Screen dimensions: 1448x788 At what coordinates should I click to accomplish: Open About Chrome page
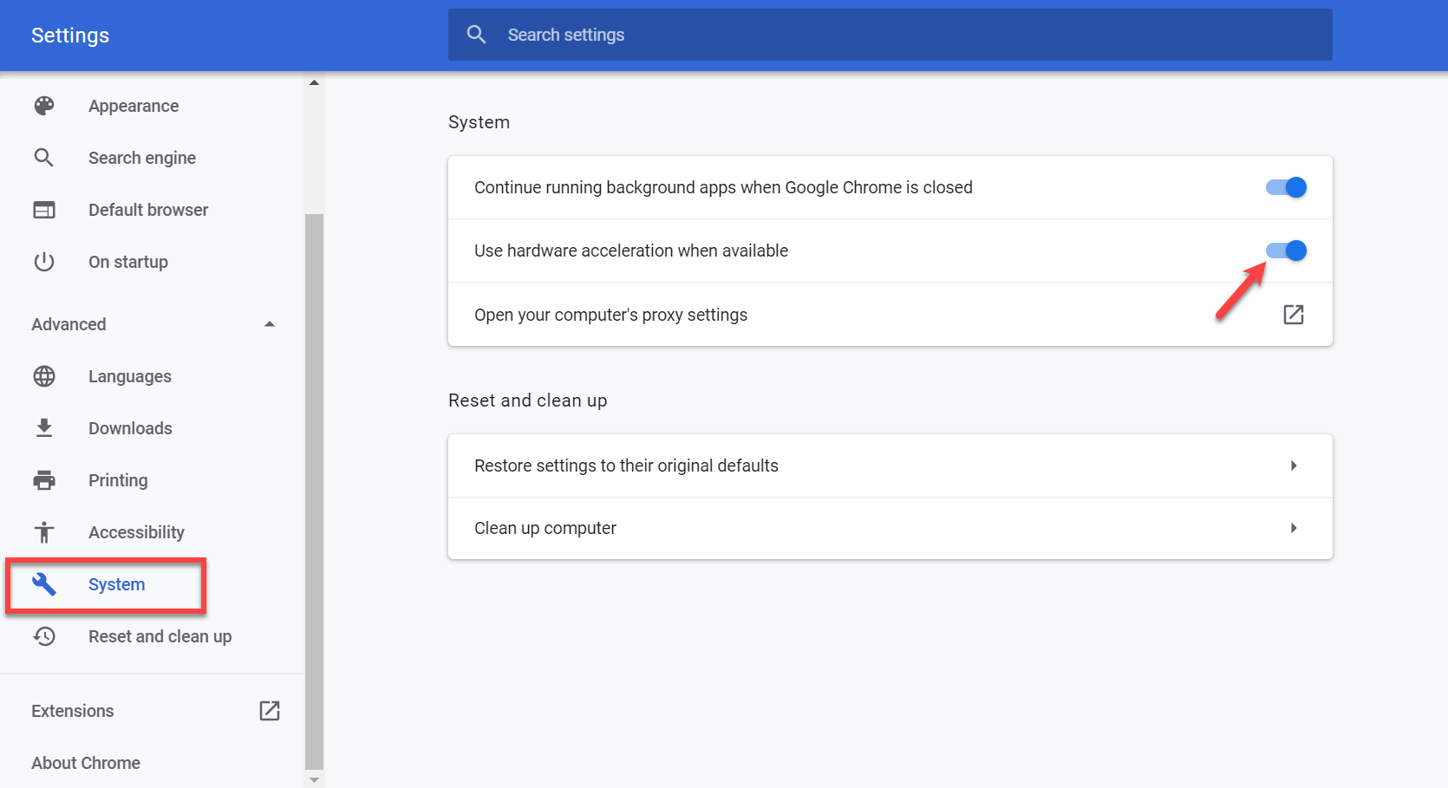click(x=86, y=763)
